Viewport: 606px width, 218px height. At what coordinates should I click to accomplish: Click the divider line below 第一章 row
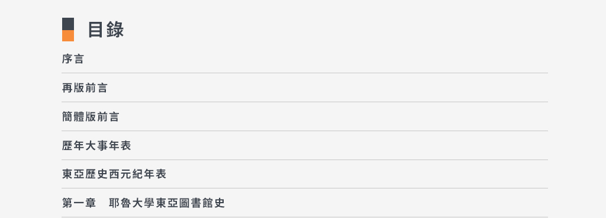[x=305, y=217]
